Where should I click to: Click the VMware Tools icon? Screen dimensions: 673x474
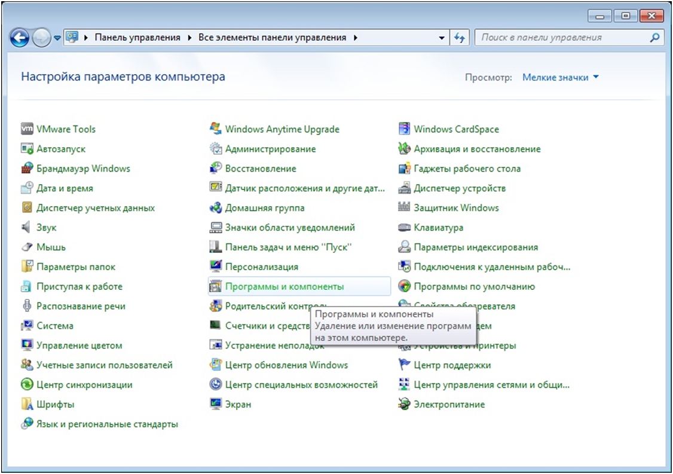coord(27,129)
